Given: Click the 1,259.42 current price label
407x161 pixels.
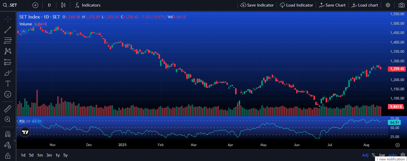Looking at the screenshot, I should click(x=397, y=69).
